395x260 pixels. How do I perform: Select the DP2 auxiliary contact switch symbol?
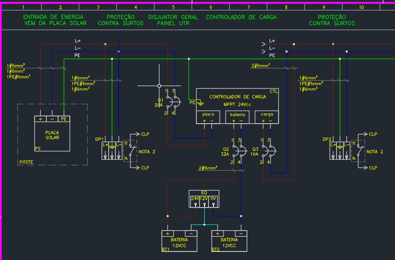click(x=358, y=151)
